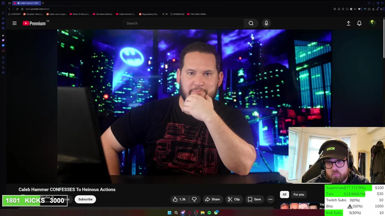Click the page vertical scrollbar
Viewport: 385px width, 216px height.
click(x=384, y=39)
